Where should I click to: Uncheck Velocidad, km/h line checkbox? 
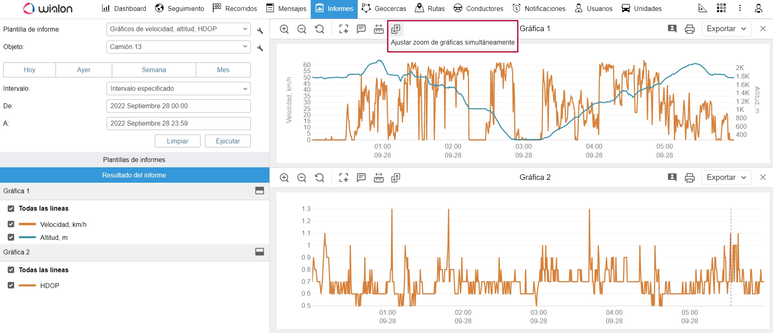(x=11, y=224)
